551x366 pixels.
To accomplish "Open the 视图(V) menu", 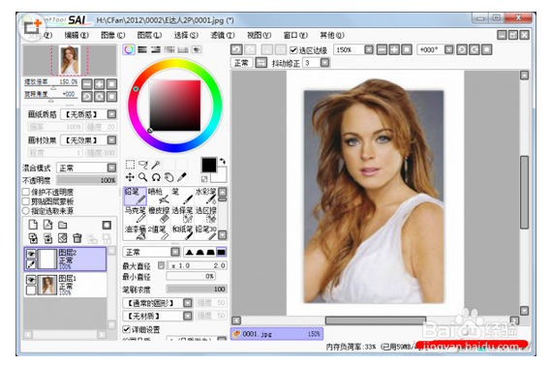I will pos(259,35).
